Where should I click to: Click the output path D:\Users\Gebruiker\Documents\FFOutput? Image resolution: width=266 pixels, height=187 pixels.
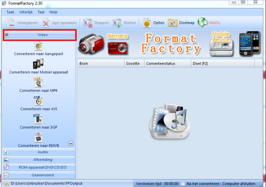pos(47,184)
